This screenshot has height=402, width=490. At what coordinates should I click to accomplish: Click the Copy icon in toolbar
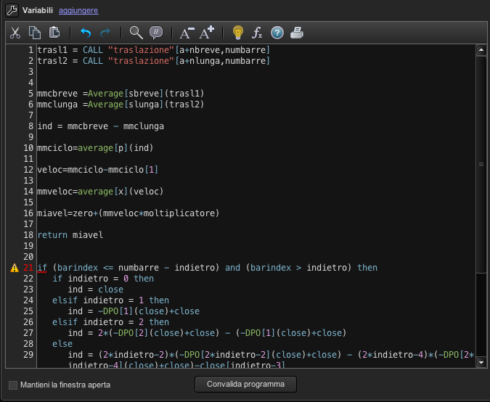tap(35, 33)
